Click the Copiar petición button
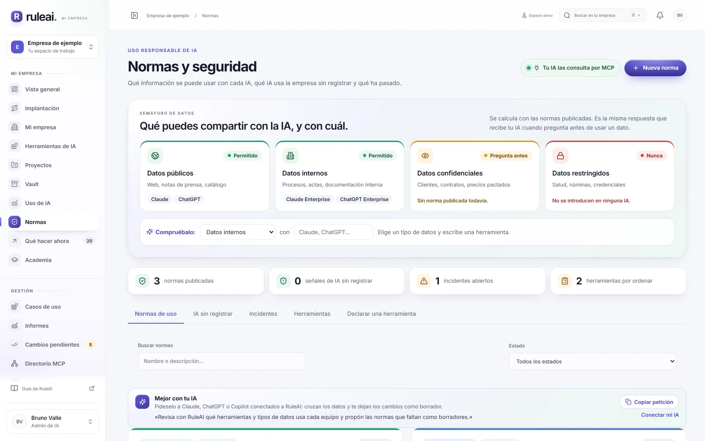The height and width of the screenshot is (441, 705). [649, 402]
